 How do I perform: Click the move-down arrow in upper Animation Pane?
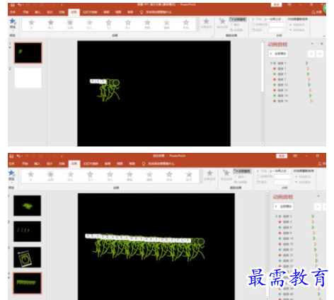[x=320, y=54]
